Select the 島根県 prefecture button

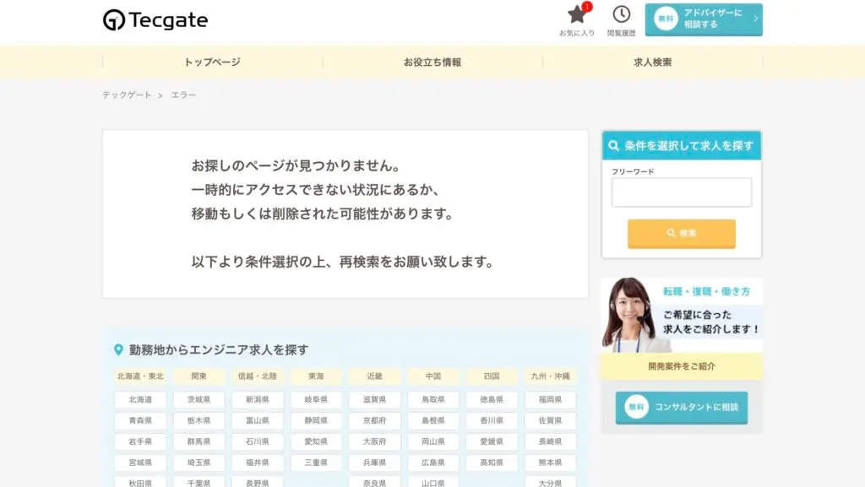coord(433,420)
